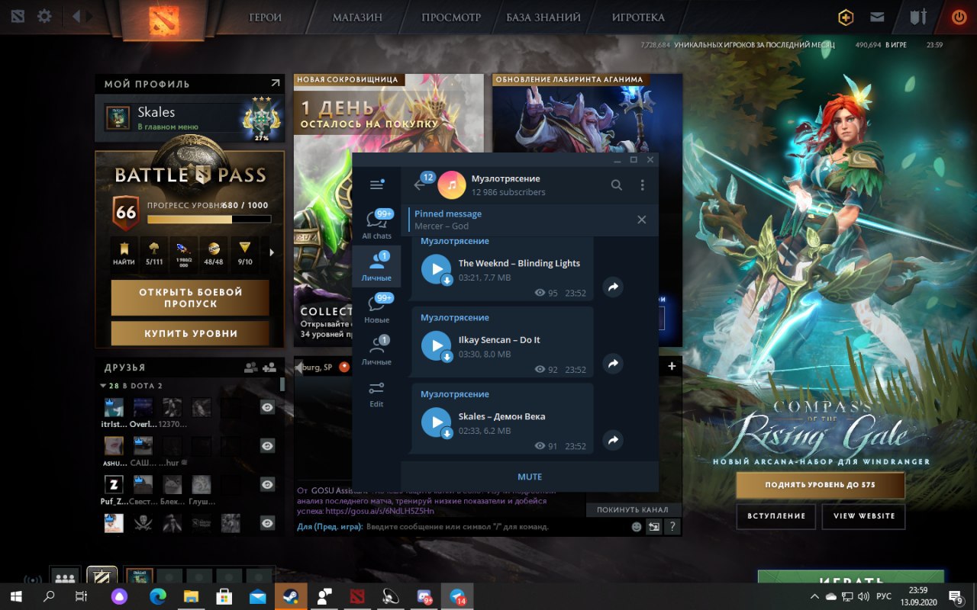Click the ПОКИНУТЬ КАНАЛ button
Screen dimensions: 977x610
point(633,509)
